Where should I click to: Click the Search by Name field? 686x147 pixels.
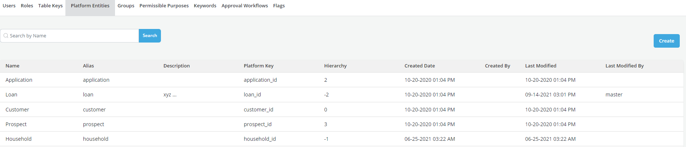click(73, 36)
